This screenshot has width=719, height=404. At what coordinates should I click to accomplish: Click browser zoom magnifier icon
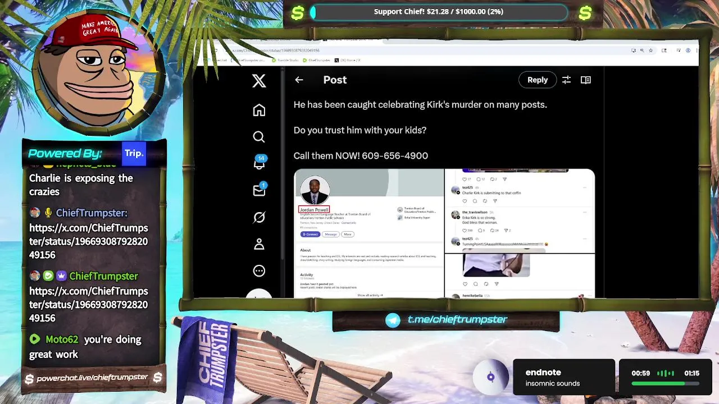(642, 50)
